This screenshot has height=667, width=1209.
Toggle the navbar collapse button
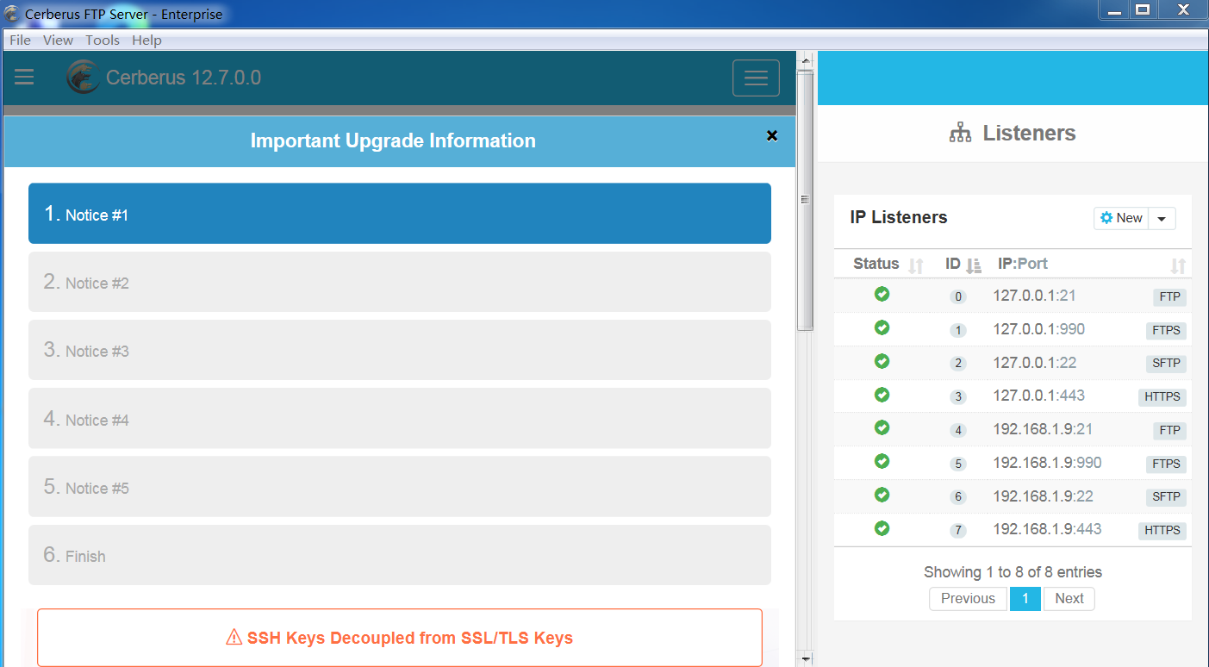(x=756, y=78)
